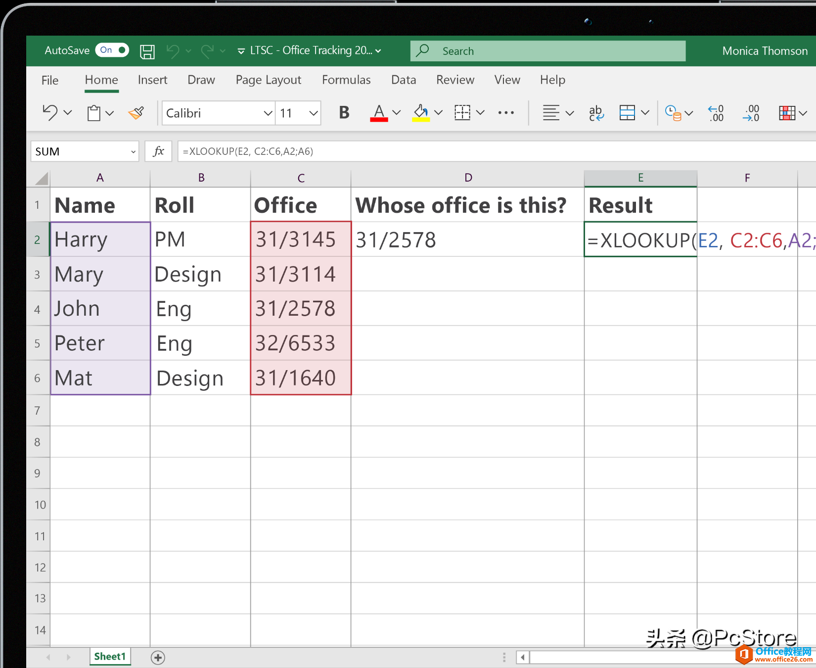Switch to the Formulas tab

tap(346, 80)
